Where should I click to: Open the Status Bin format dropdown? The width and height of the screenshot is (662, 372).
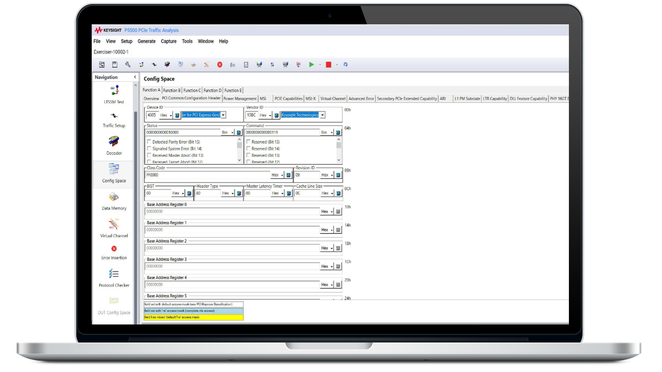228,132
